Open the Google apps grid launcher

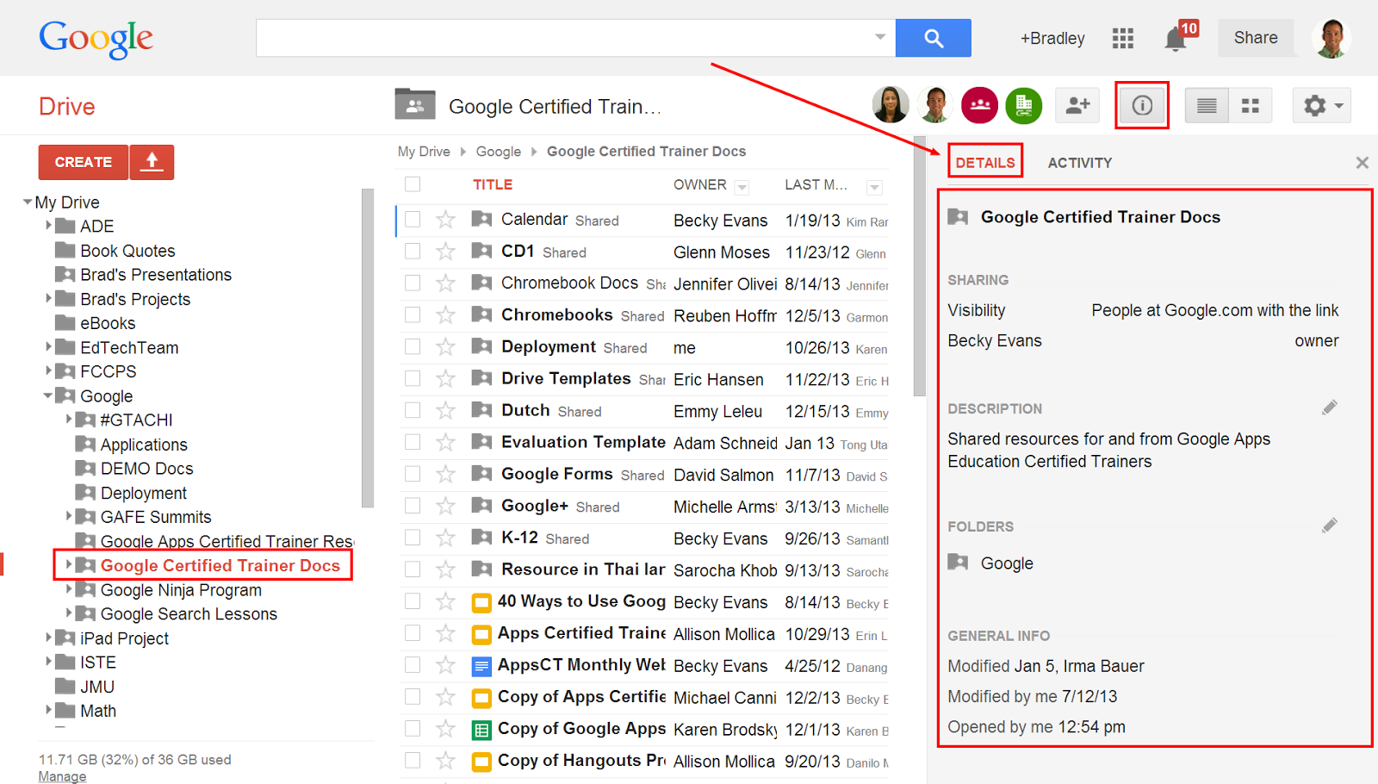click(1123, 38)
